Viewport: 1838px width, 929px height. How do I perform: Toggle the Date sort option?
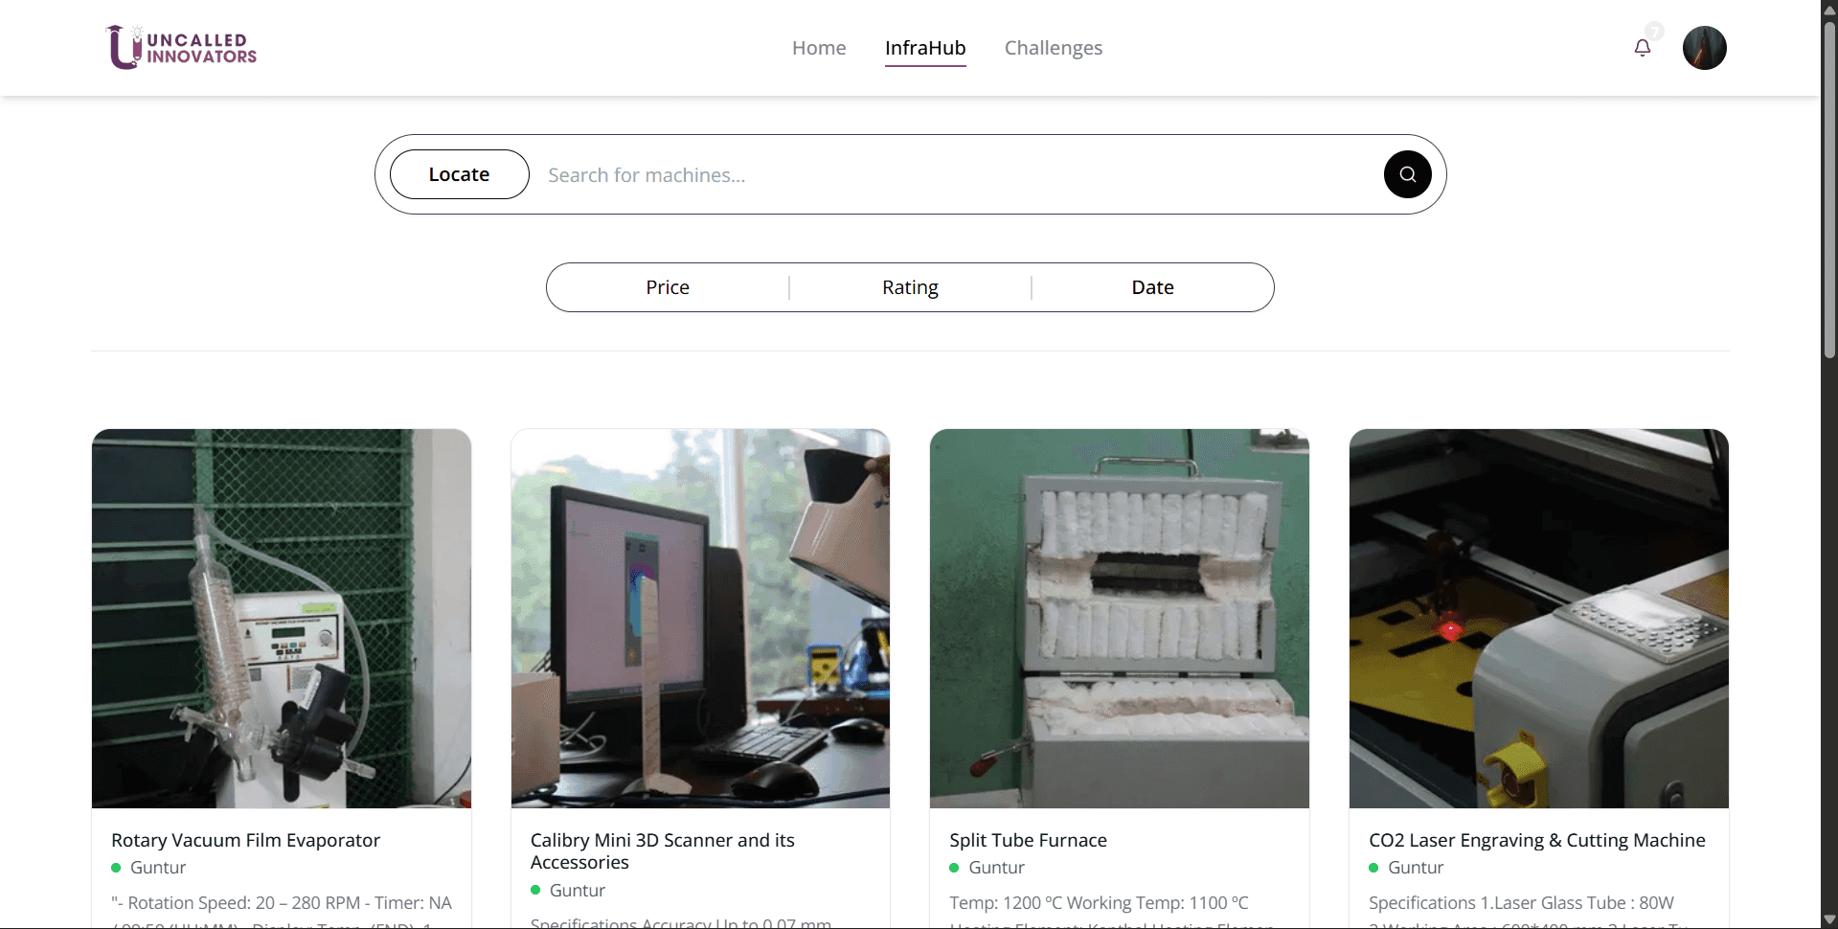1152,286
